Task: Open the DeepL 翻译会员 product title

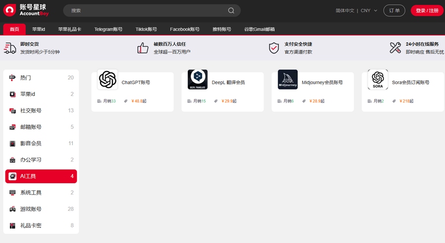Action: tap(228, 82)
